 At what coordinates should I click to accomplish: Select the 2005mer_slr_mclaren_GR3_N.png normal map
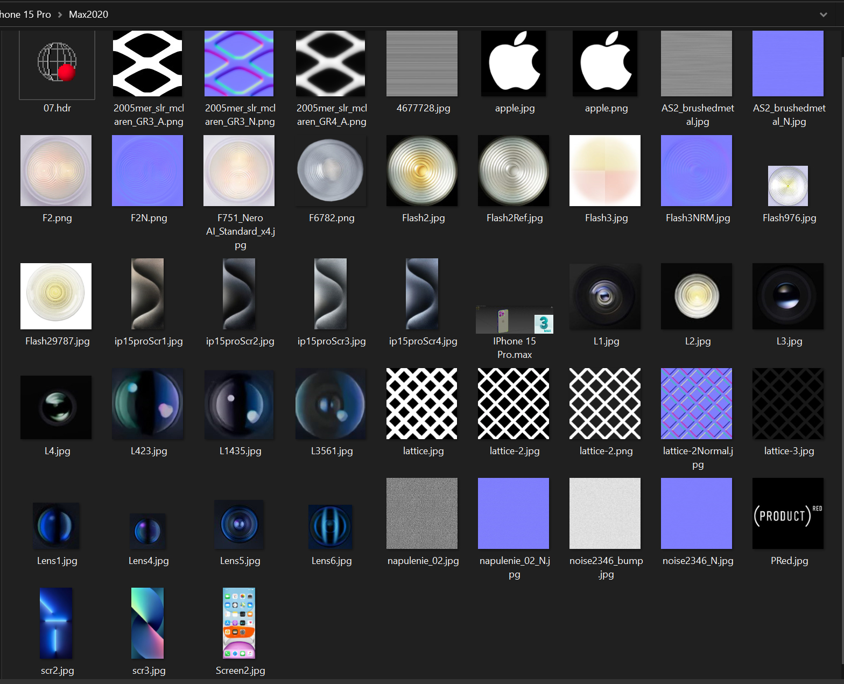pos(239,64)
